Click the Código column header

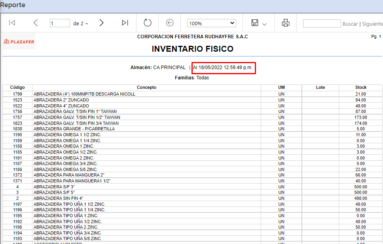tap(17, 87)
